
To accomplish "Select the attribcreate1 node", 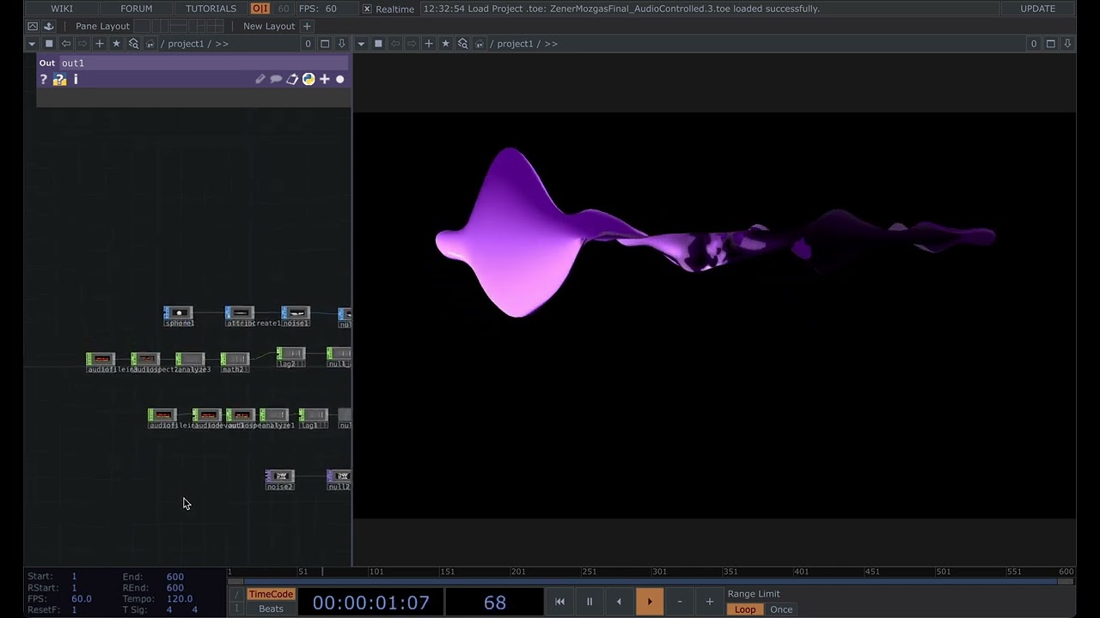I will coord(240,314).
